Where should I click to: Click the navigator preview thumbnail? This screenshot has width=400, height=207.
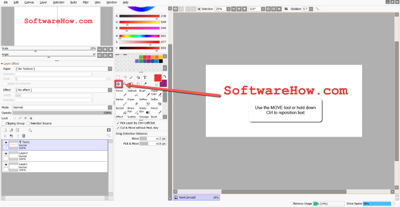point(57,26)
